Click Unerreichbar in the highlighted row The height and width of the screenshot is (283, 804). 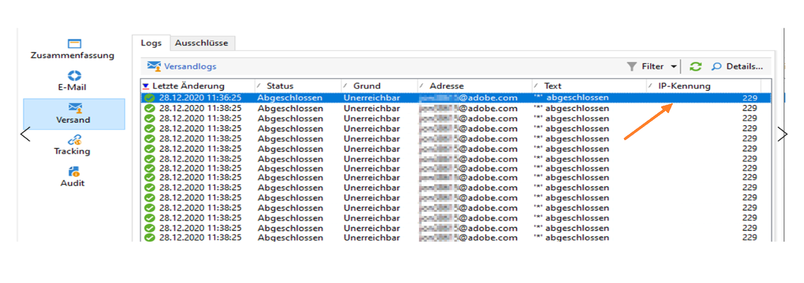(x=372, y=97)
